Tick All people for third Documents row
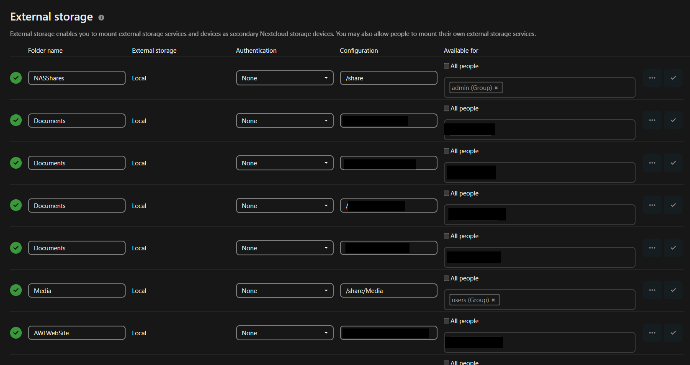The image size is (690, 365). click(447, 193)
